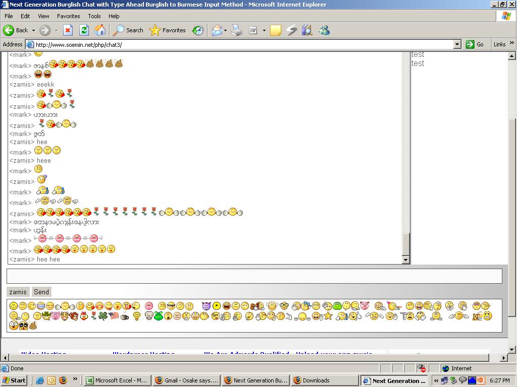The height and width of the screenshot is (387, 517).
Task: Expand the Links toolbar chevron
Action: (x=512, y=43)
